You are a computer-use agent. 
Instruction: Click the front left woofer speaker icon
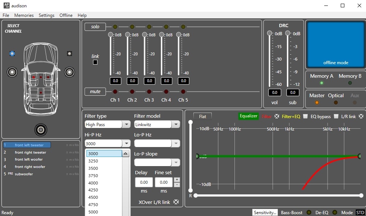click(x=12, y=72)
